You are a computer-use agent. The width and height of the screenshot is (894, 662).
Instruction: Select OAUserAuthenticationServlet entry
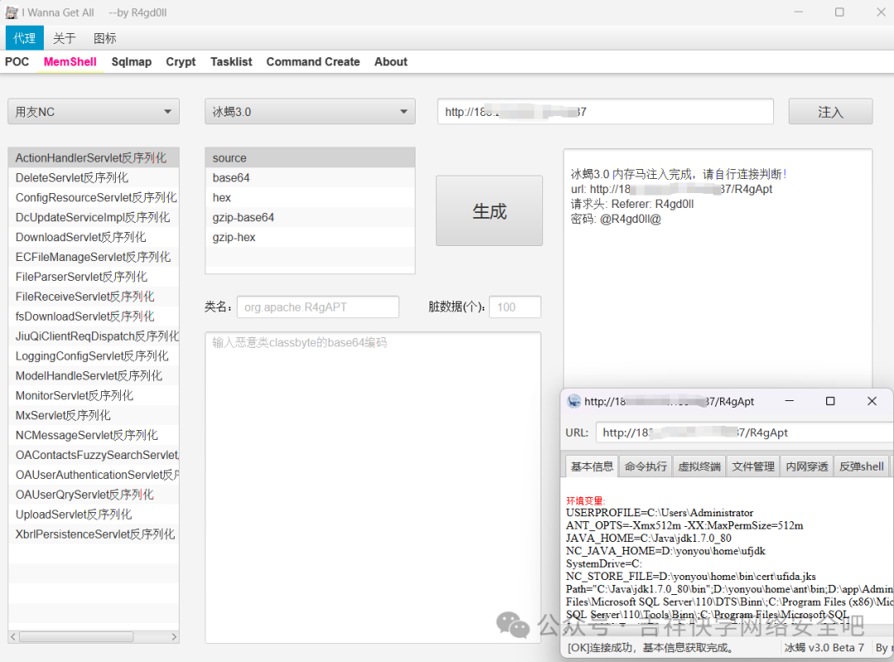[94, 474]
